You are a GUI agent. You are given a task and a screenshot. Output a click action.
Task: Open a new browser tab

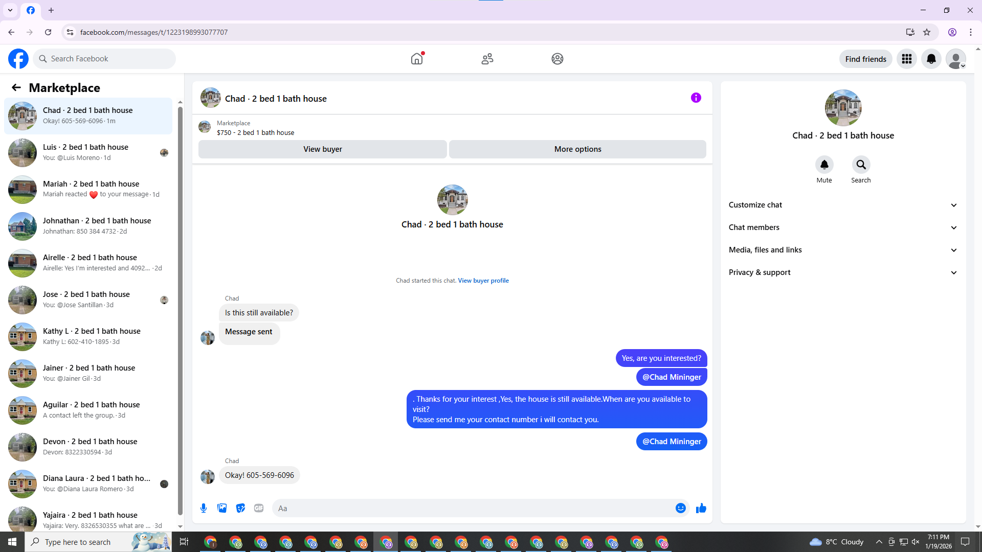51,10
